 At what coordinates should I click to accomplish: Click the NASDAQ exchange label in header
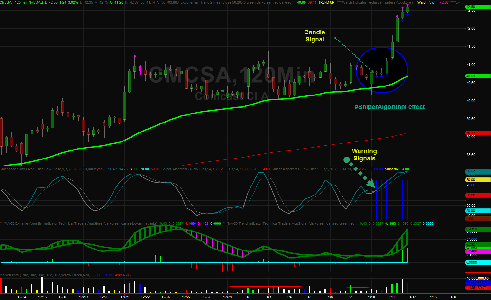point(36,2)
